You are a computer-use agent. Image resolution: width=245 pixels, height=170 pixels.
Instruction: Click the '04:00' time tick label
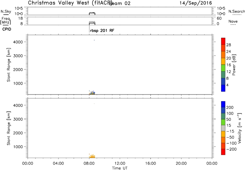(x=58, y=164)
